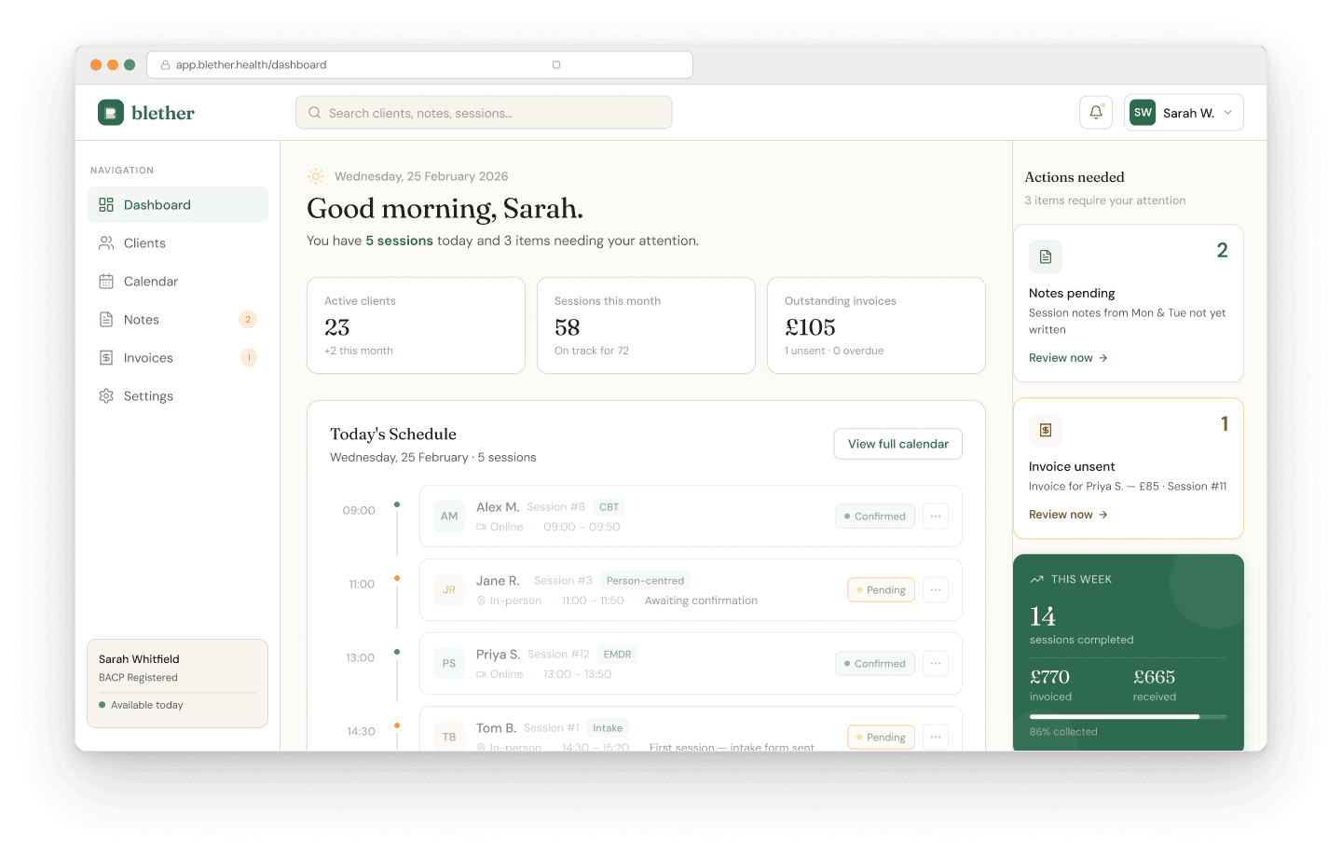Open the options menu for Alex M. session
Image resolution: width=1342 pixels, height=856 pixels.
coord(935,516)
